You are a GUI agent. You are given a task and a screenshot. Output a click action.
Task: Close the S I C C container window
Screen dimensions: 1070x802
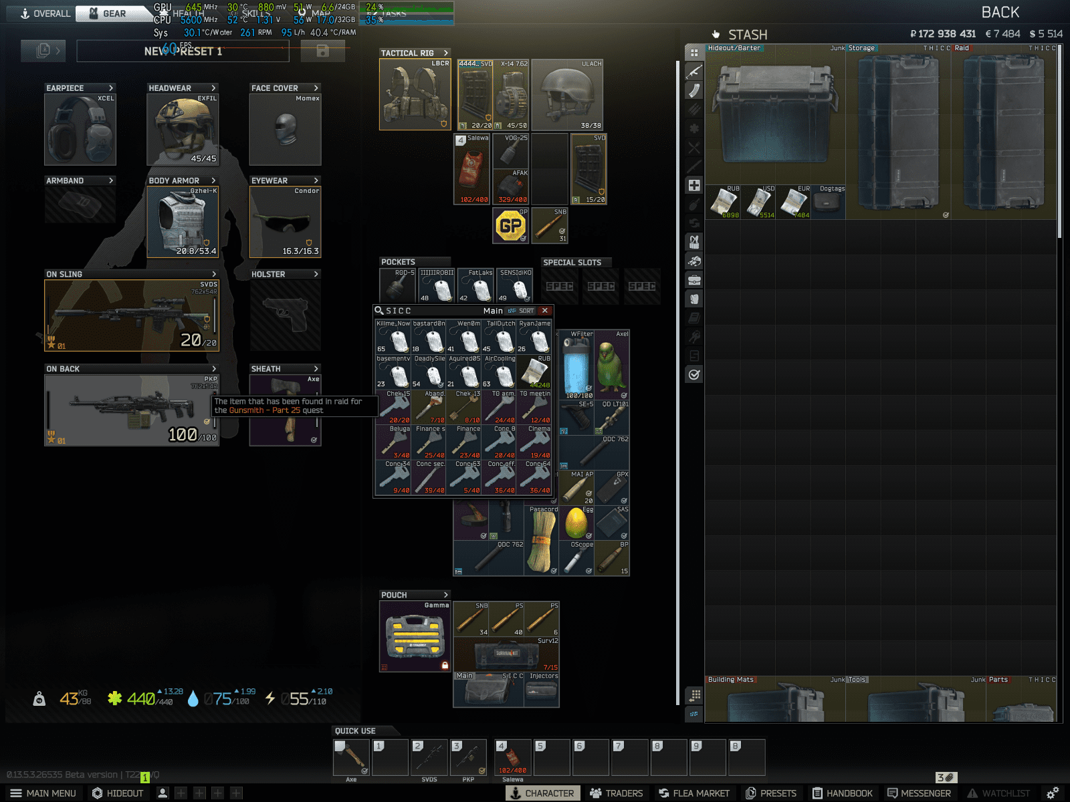pyautogui.click(x=545, y=311)
